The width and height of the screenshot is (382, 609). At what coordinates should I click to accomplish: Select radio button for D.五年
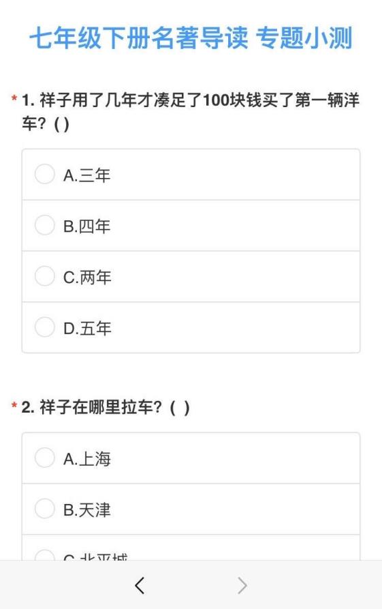click(44, 327)
